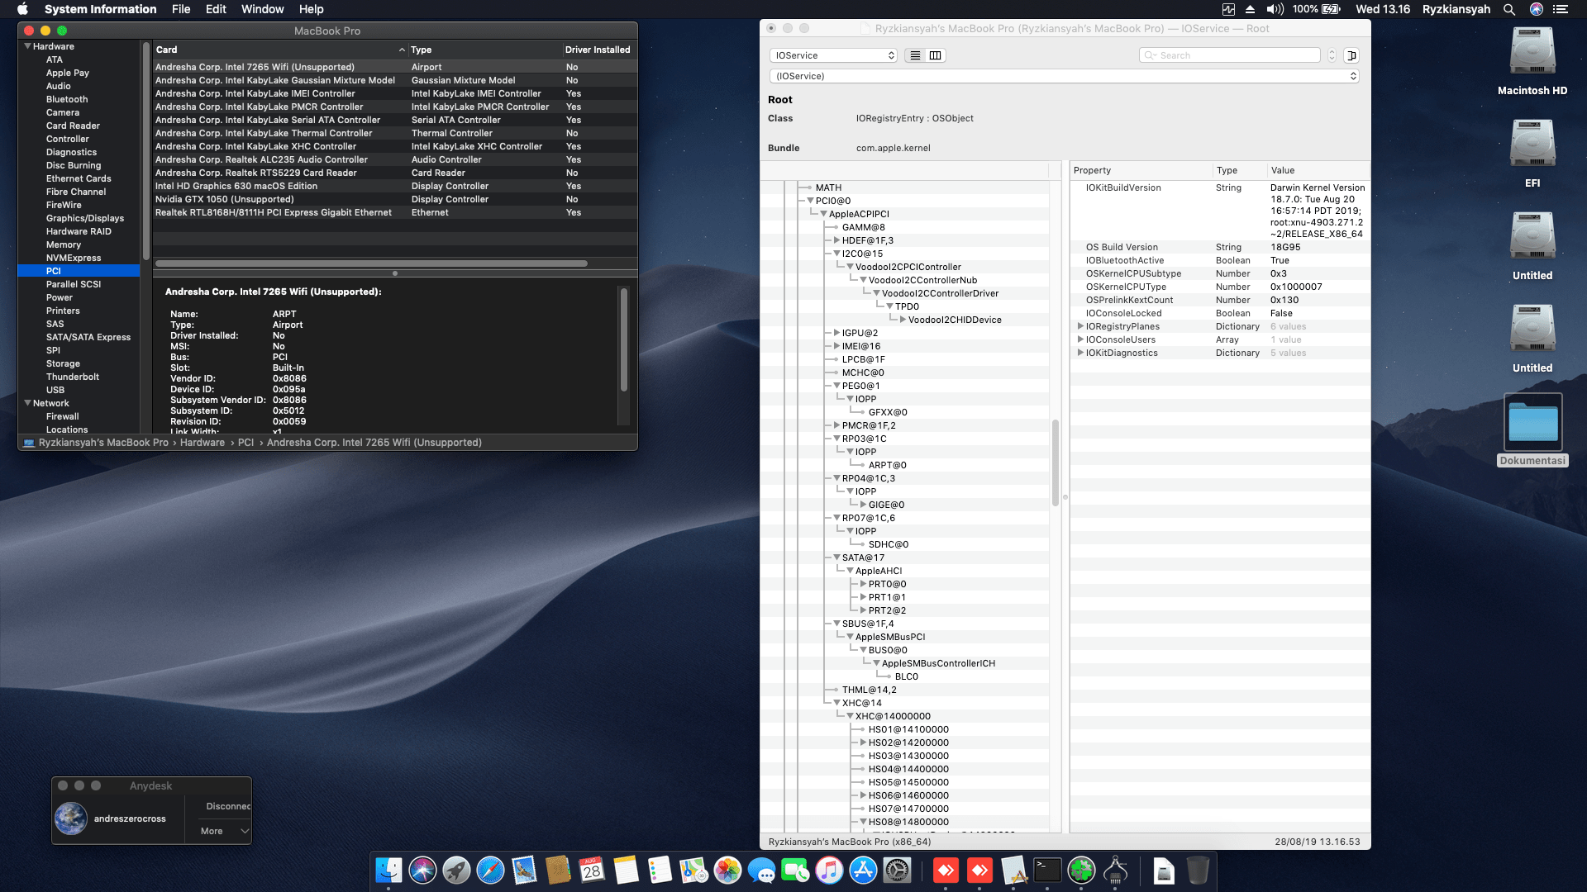Open Macintosh HD drive on desktop

[1532, 62]
